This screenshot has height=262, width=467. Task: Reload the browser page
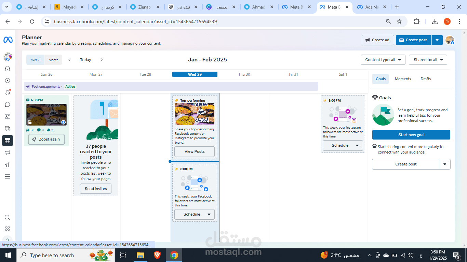coord(32,21)
